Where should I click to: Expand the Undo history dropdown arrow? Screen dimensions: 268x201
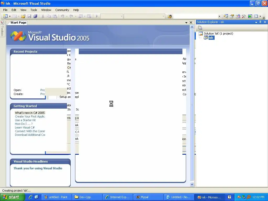pyautogui.click(x=67, y=16)
